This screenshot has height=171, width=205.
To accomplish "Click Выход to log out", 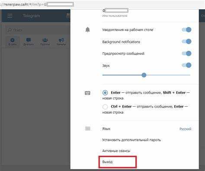I will click(107, 162).
